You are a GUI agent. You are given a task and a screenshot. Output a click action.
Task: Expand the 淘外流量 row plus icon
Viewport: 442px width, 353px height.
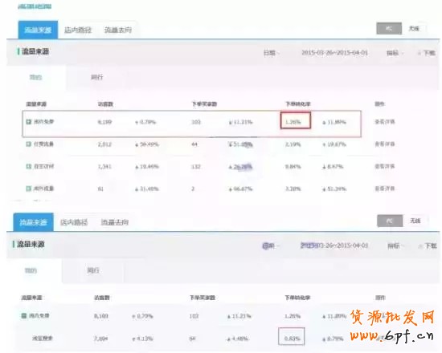pos(28,189)
